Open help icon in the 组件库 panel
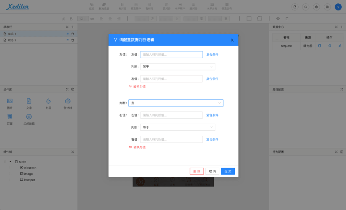The image size is (346, 210). [x=73, y=89]
